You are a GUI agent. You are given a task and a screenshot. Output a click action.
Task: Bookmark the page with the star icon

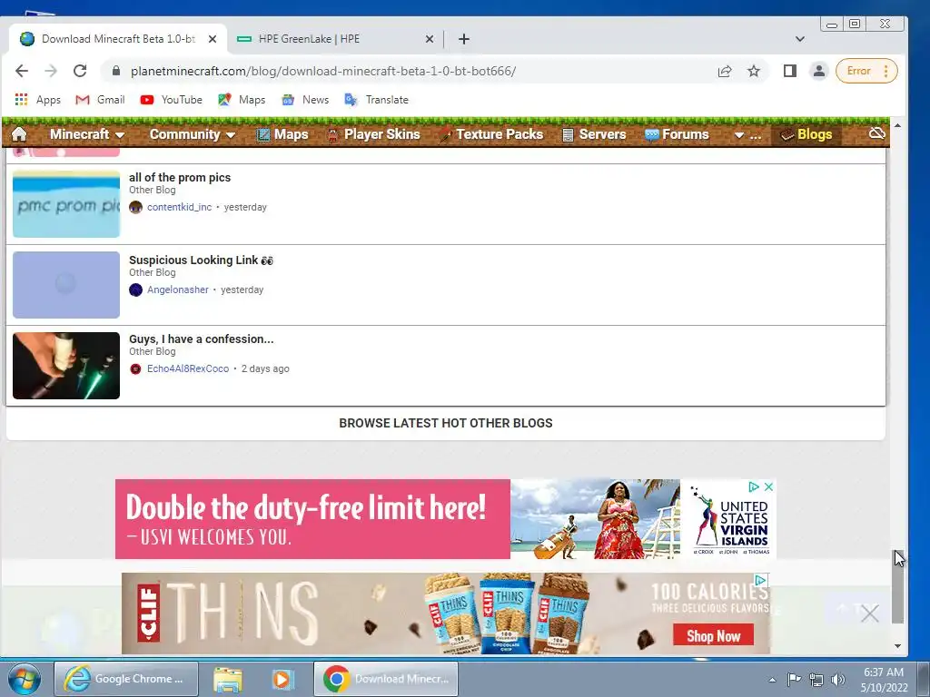click(x=753, y=71)
